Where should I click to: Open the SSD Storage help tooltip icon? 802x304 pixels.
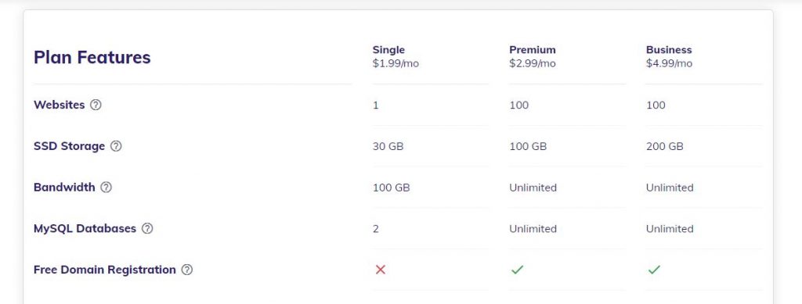point(116,146)
